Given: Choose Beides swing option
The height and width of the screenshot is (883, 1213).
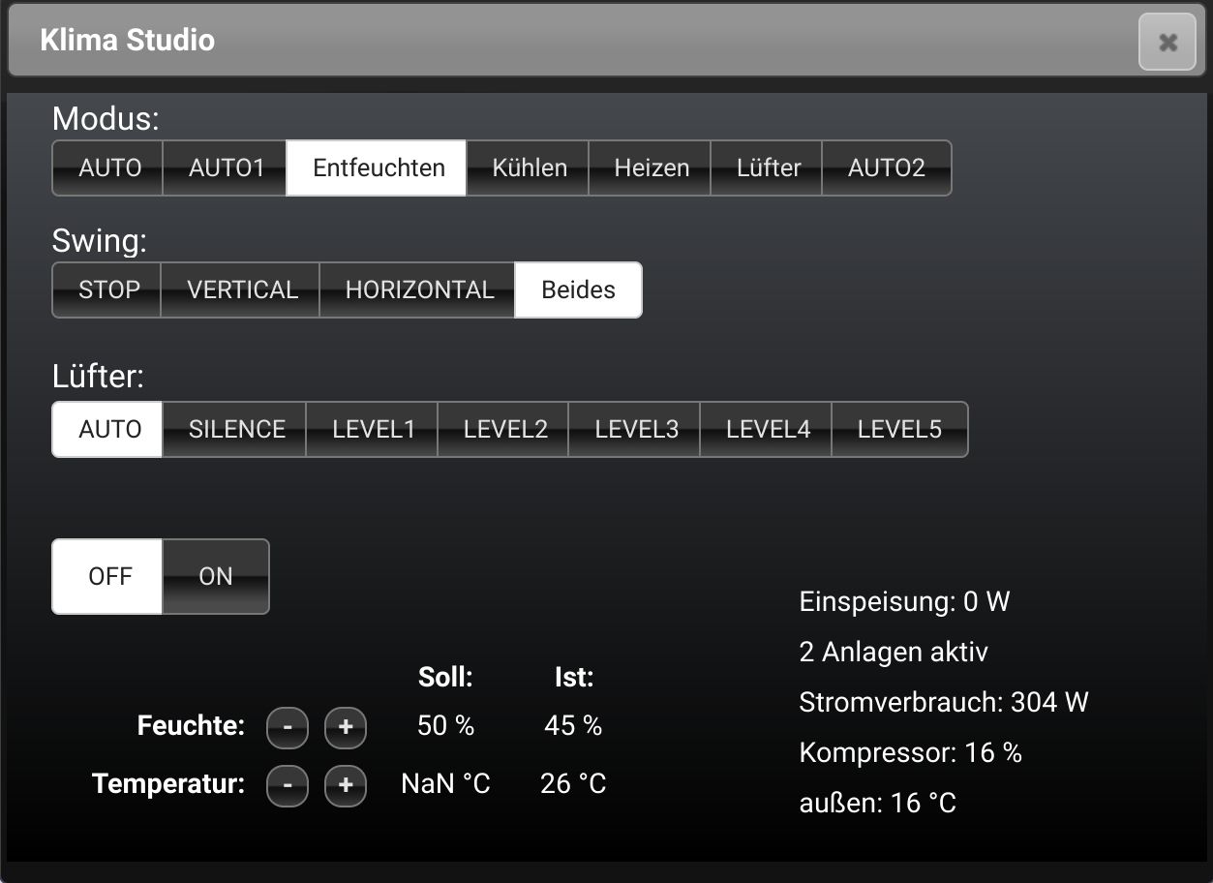Looking at the screenshot, I should [x=578, y=289].
